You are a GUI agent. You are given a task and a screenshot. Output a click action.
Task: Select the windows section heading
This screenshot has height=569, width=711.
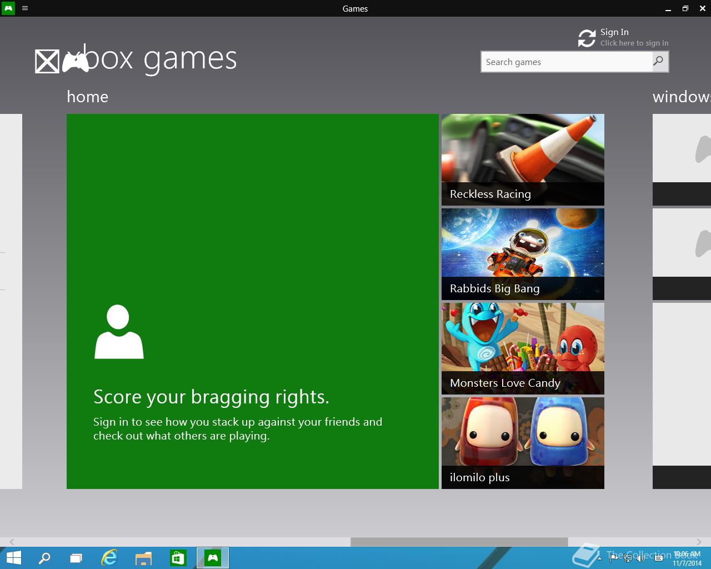[x=682, y=97]
